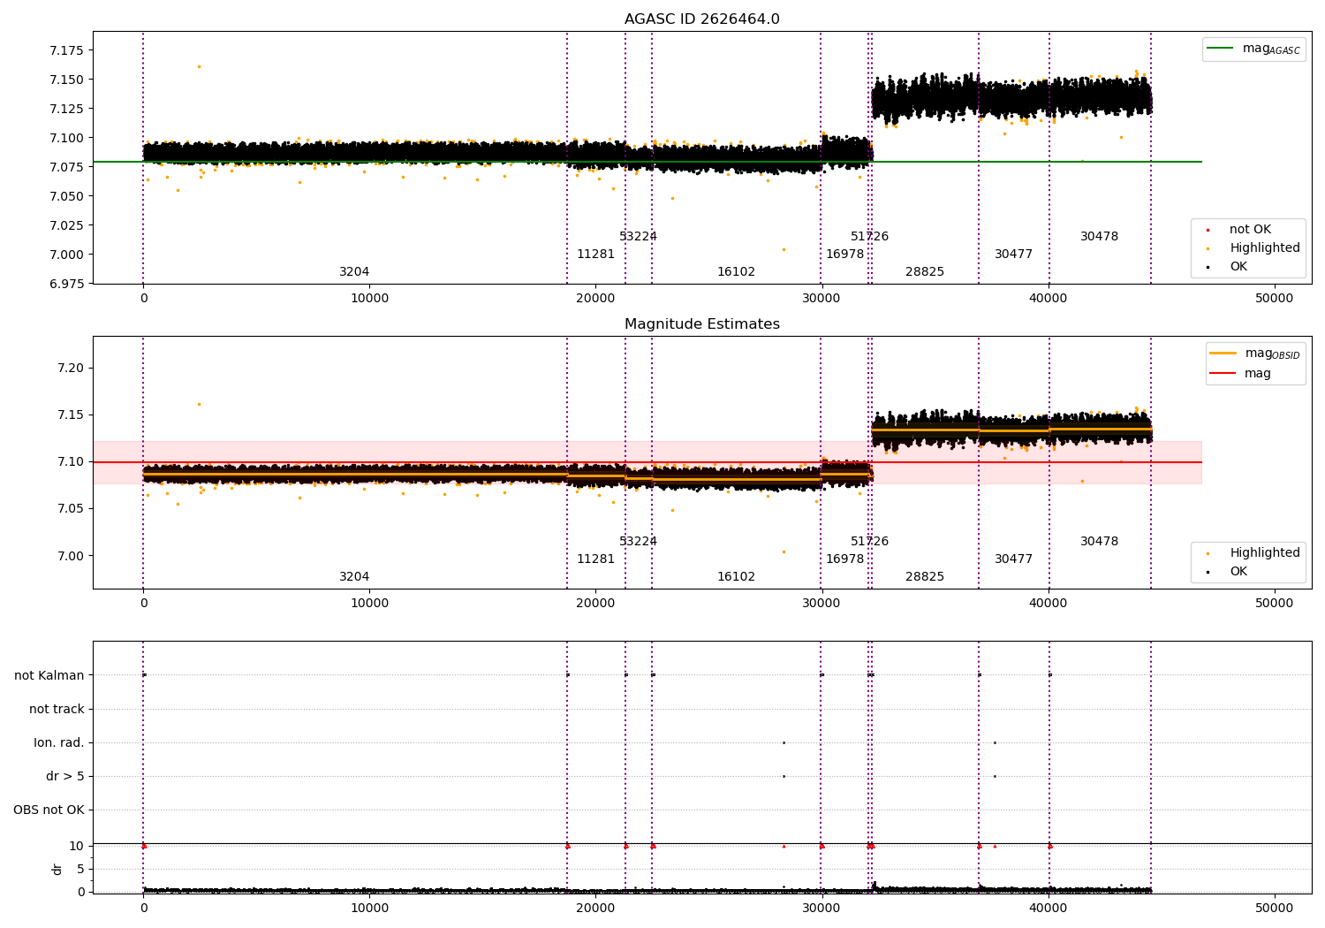Click the 6.975 y-axis tick label

point(66,284)
